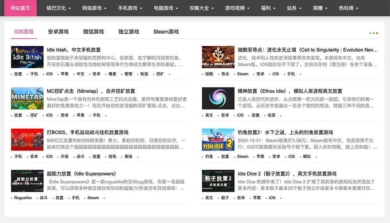Screen dimensions: 390x223
Task: Click the 升级 tag under 打BOSS
Action: 65,156
